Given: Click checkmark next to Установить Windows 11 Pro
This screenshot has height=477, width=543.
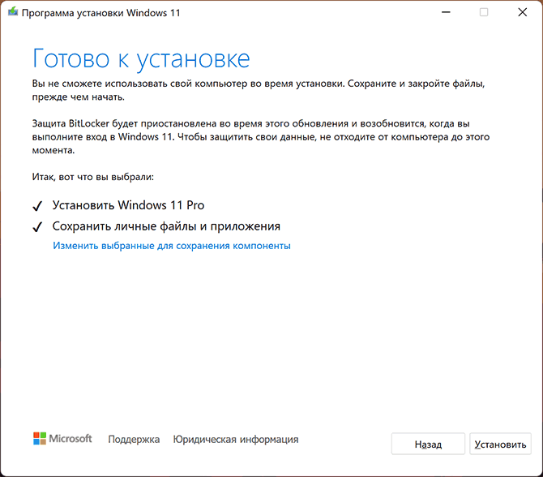Looking at the screenshot, I should [37, 206].
